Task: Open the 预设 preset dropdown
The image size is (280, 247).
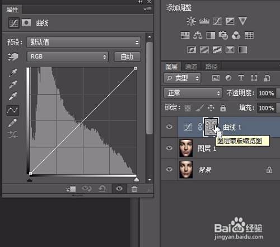Action: [x=83, y=43]
